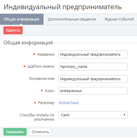Click the Способы оплаты по умолчанию label
Screen dimensions: 137x139
point(37,117)
